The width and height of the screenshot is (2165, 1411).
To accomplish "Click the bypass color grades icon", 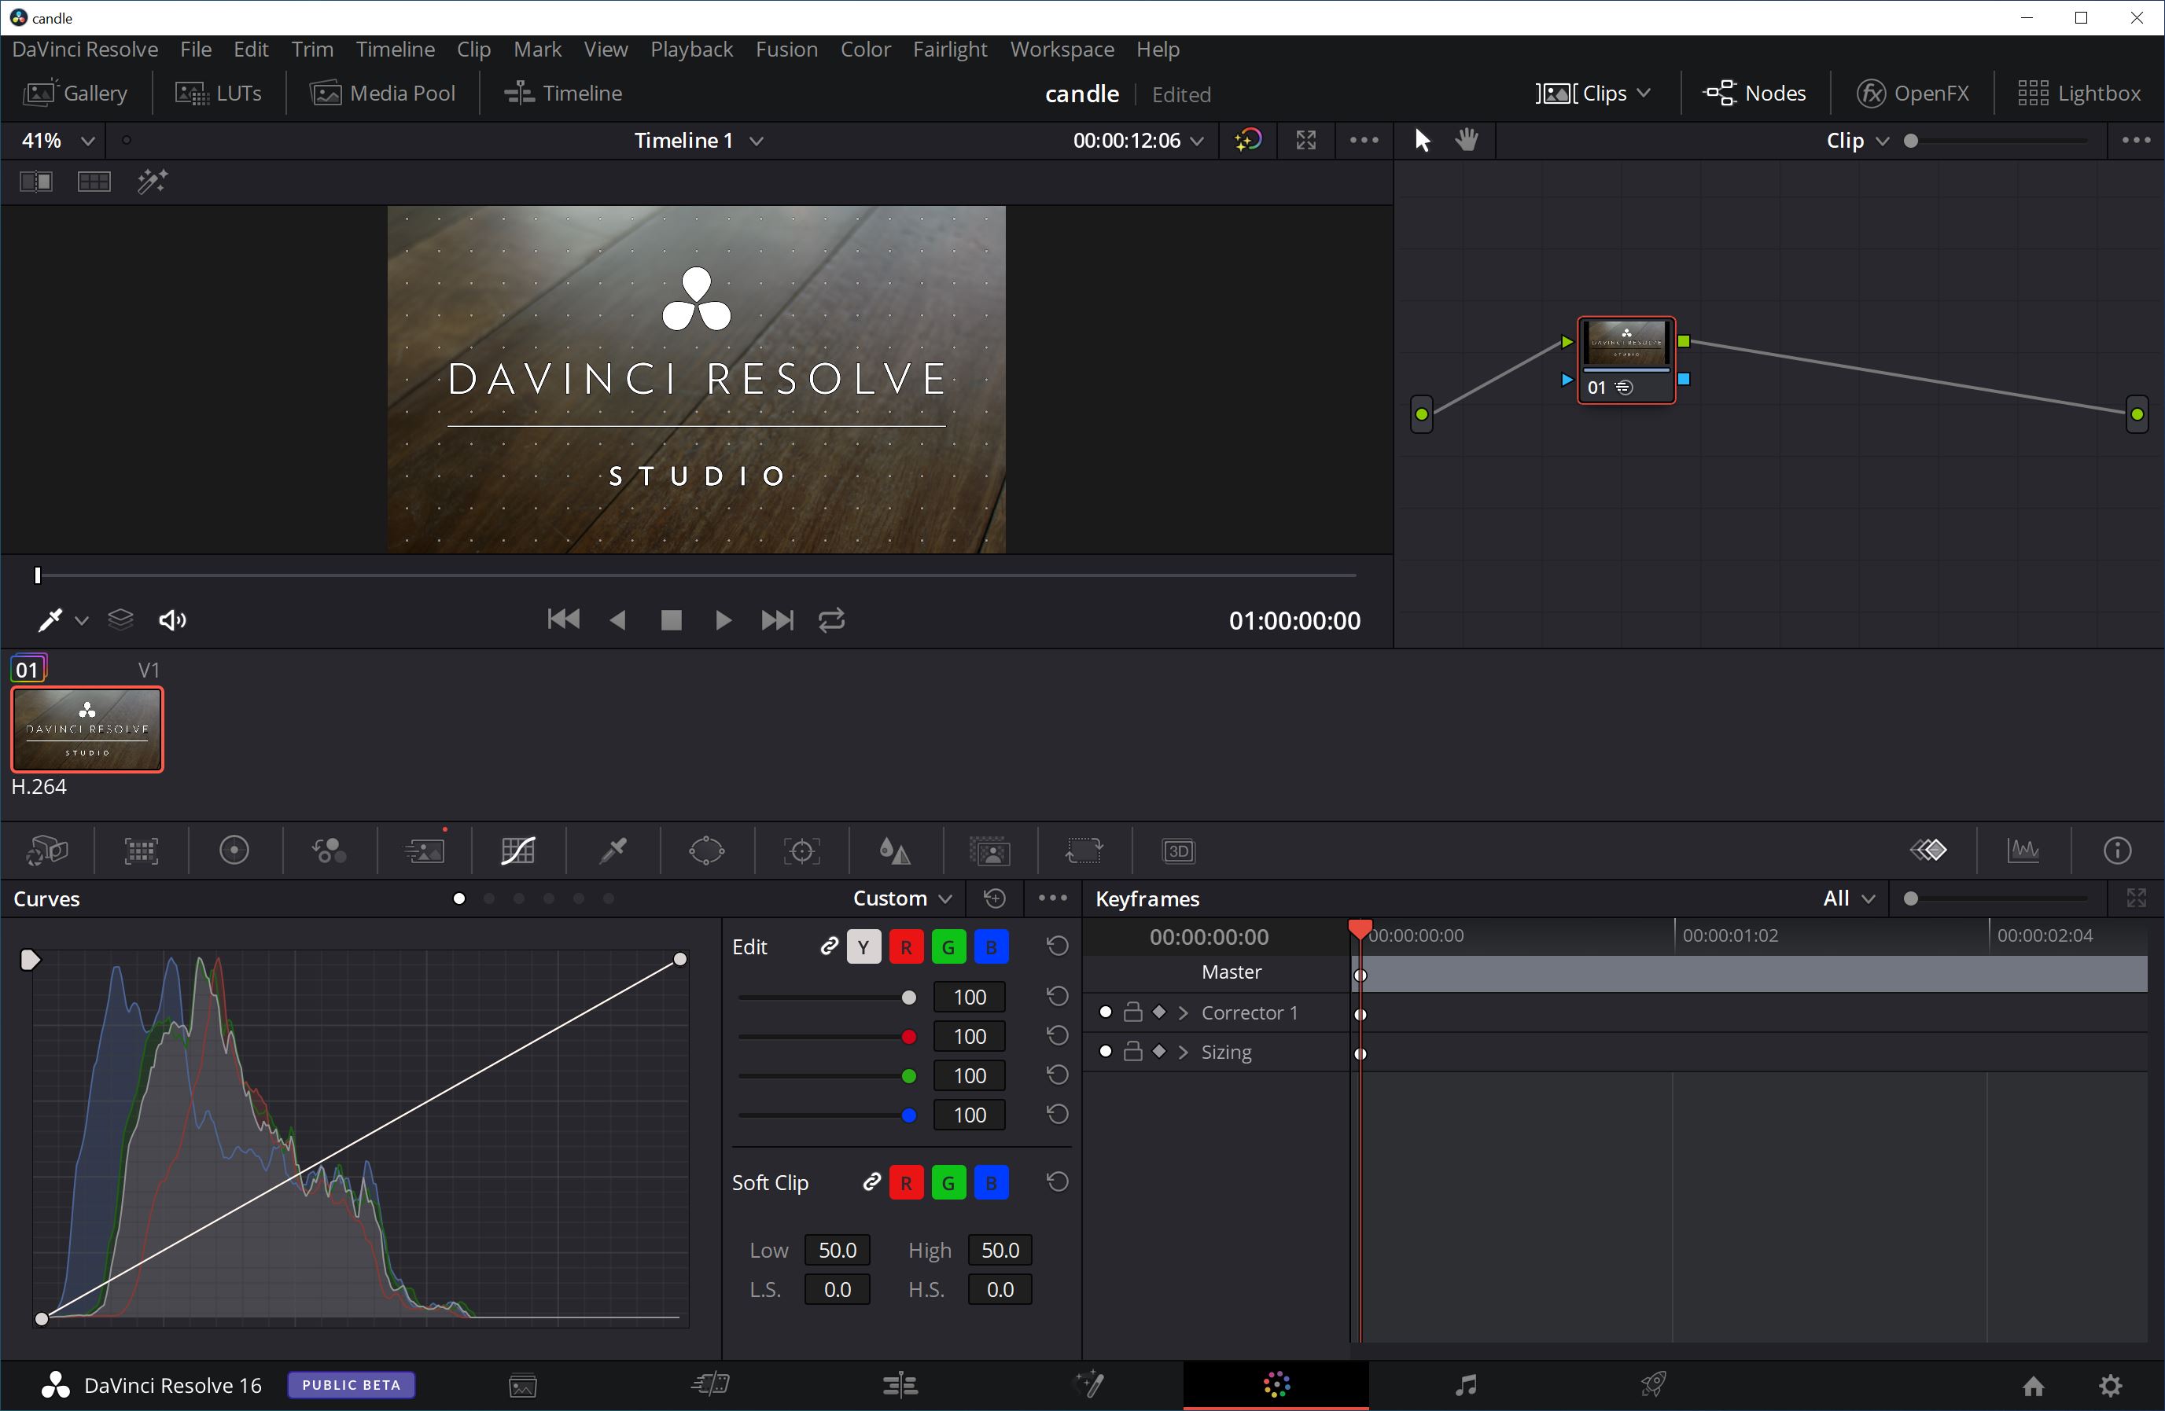I will [x=1249, y=140].
